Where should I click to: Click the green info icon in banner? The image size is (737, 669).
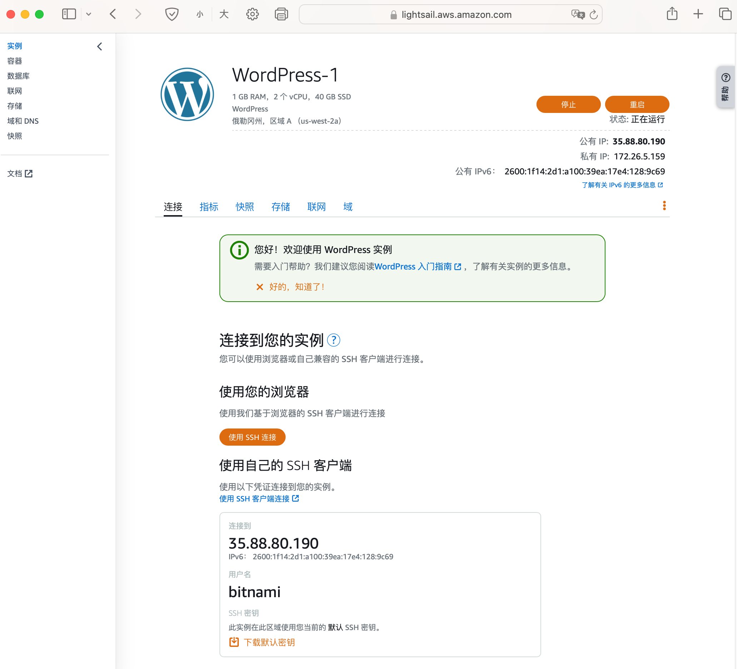click(239, 251)
